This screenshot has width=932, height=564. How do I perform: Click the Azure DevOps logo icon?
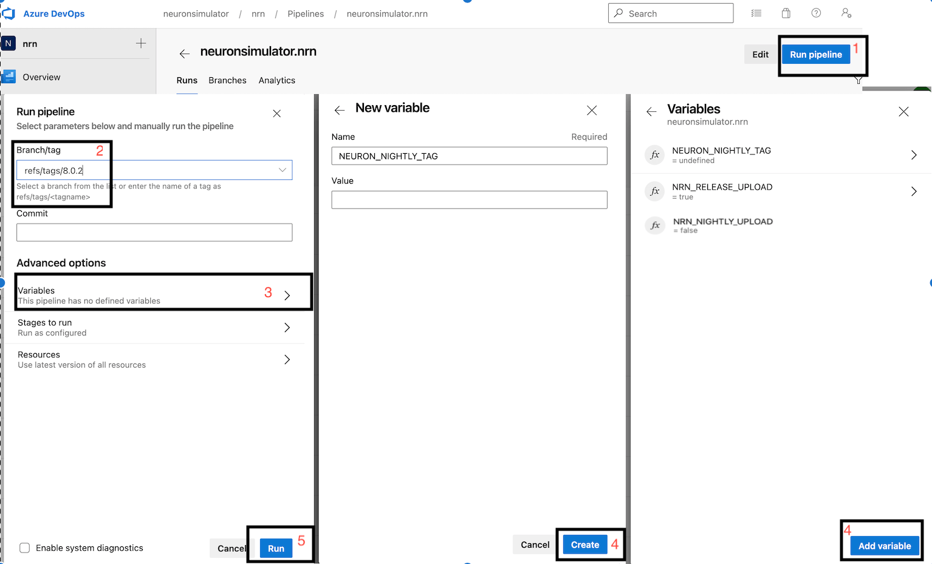point(9,13)
